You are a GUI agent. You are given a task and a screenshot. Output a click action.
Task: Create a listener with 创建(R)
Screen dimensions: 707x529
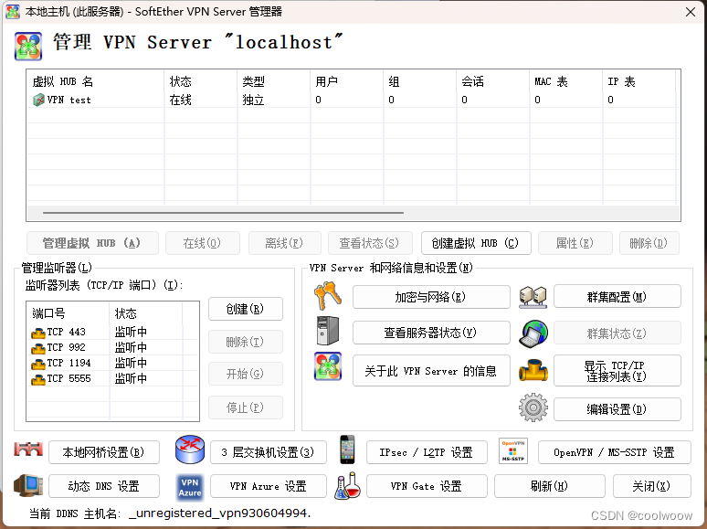246,309
